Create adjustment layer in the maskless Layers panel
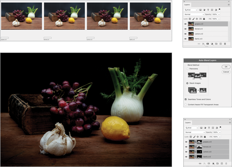232x167 pixels. (212, 44)
